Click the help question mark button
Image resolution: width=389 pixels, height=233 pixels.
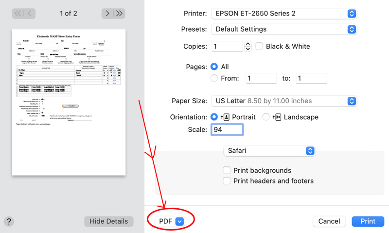9,221
